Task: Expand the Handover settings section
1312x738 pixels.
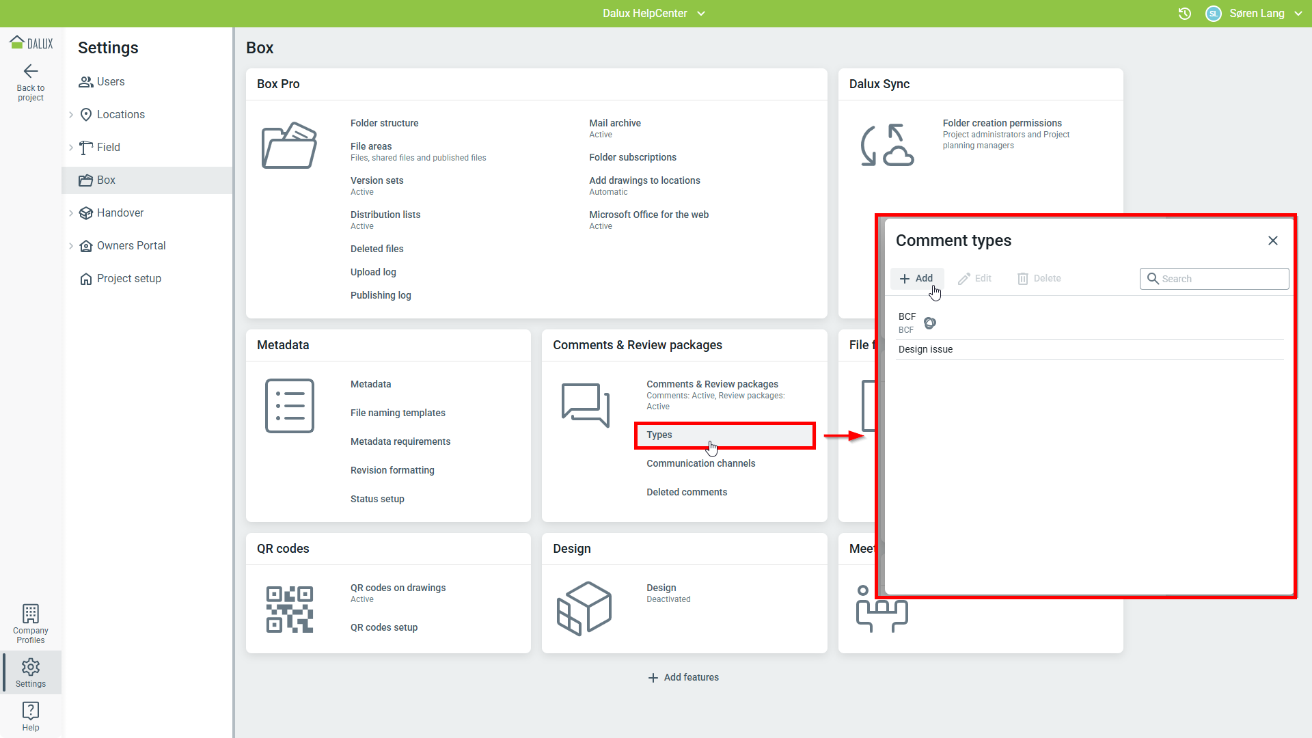Action: [71, 213]
